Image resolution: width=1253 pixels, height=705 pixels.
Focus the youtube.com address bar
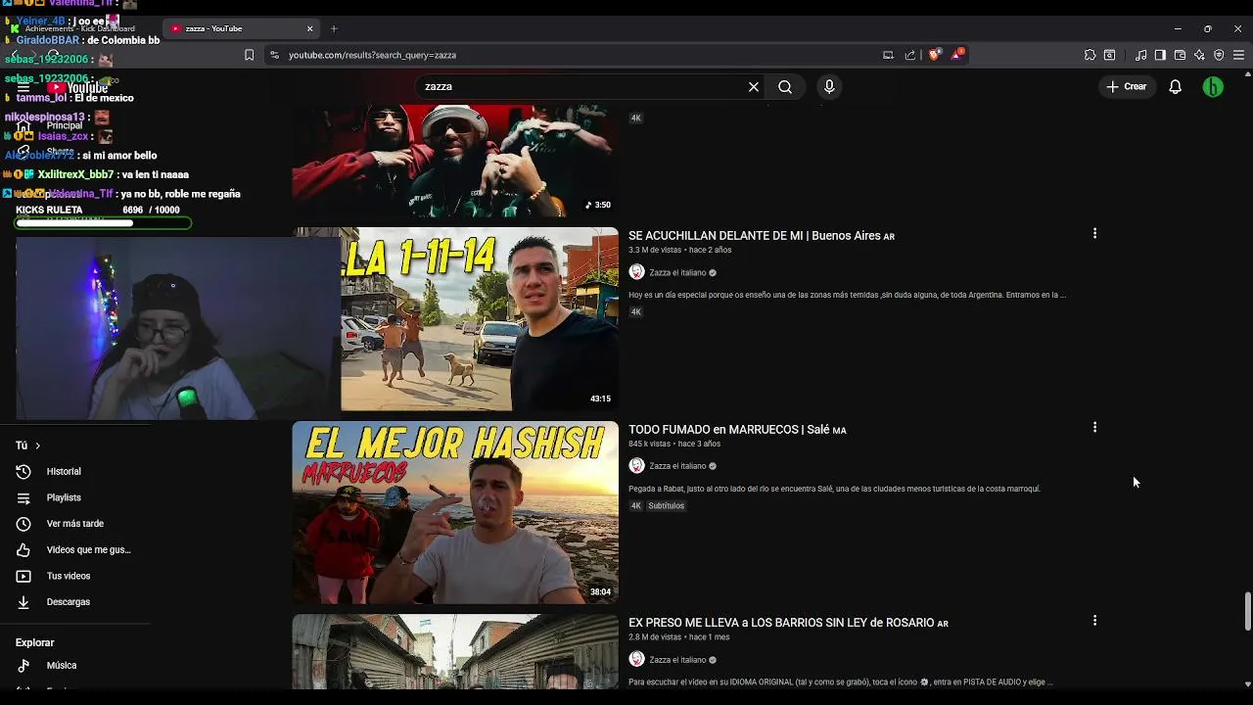[x=578, y=55]
